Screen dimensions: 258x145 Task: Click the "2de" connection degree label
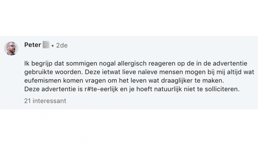[x=62, y=45]
